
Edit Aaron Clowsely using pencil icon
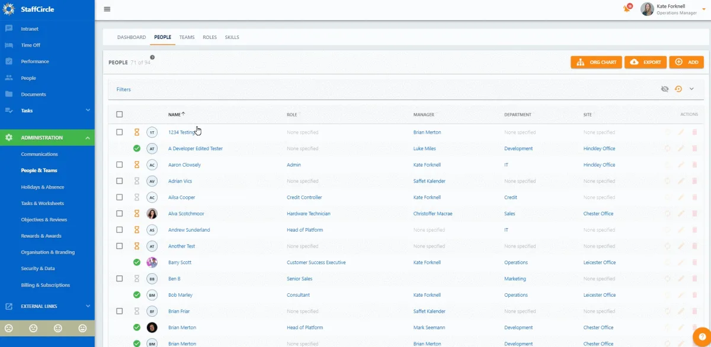[681, 165]
